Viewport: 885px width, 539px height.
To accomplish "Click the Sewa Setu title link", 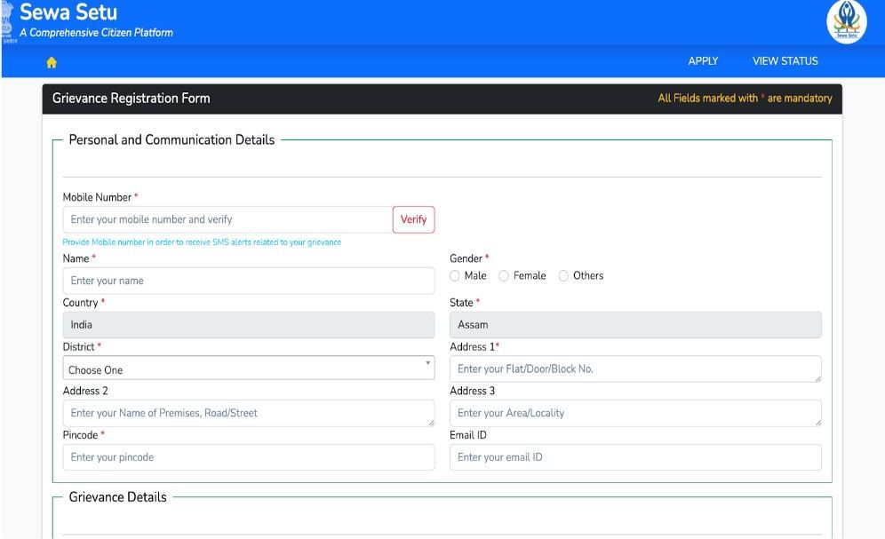I will tap(68, 13).
